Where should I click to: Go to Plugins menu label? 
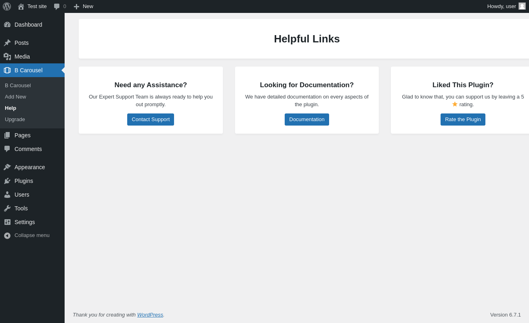click(24, 181)
